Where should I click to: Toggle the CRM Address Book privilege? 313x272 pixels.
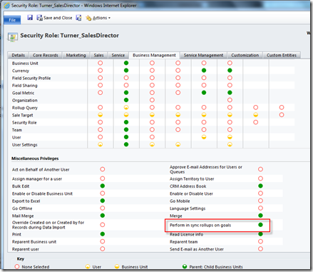point(260,186)
